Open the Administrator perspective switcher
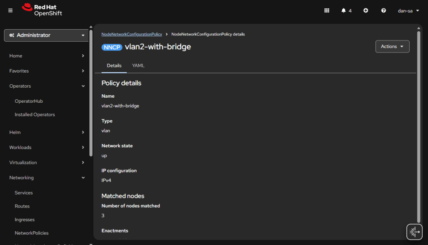Image resolution: width=428 pixels, height=245 pixels. tap(46, 35)
